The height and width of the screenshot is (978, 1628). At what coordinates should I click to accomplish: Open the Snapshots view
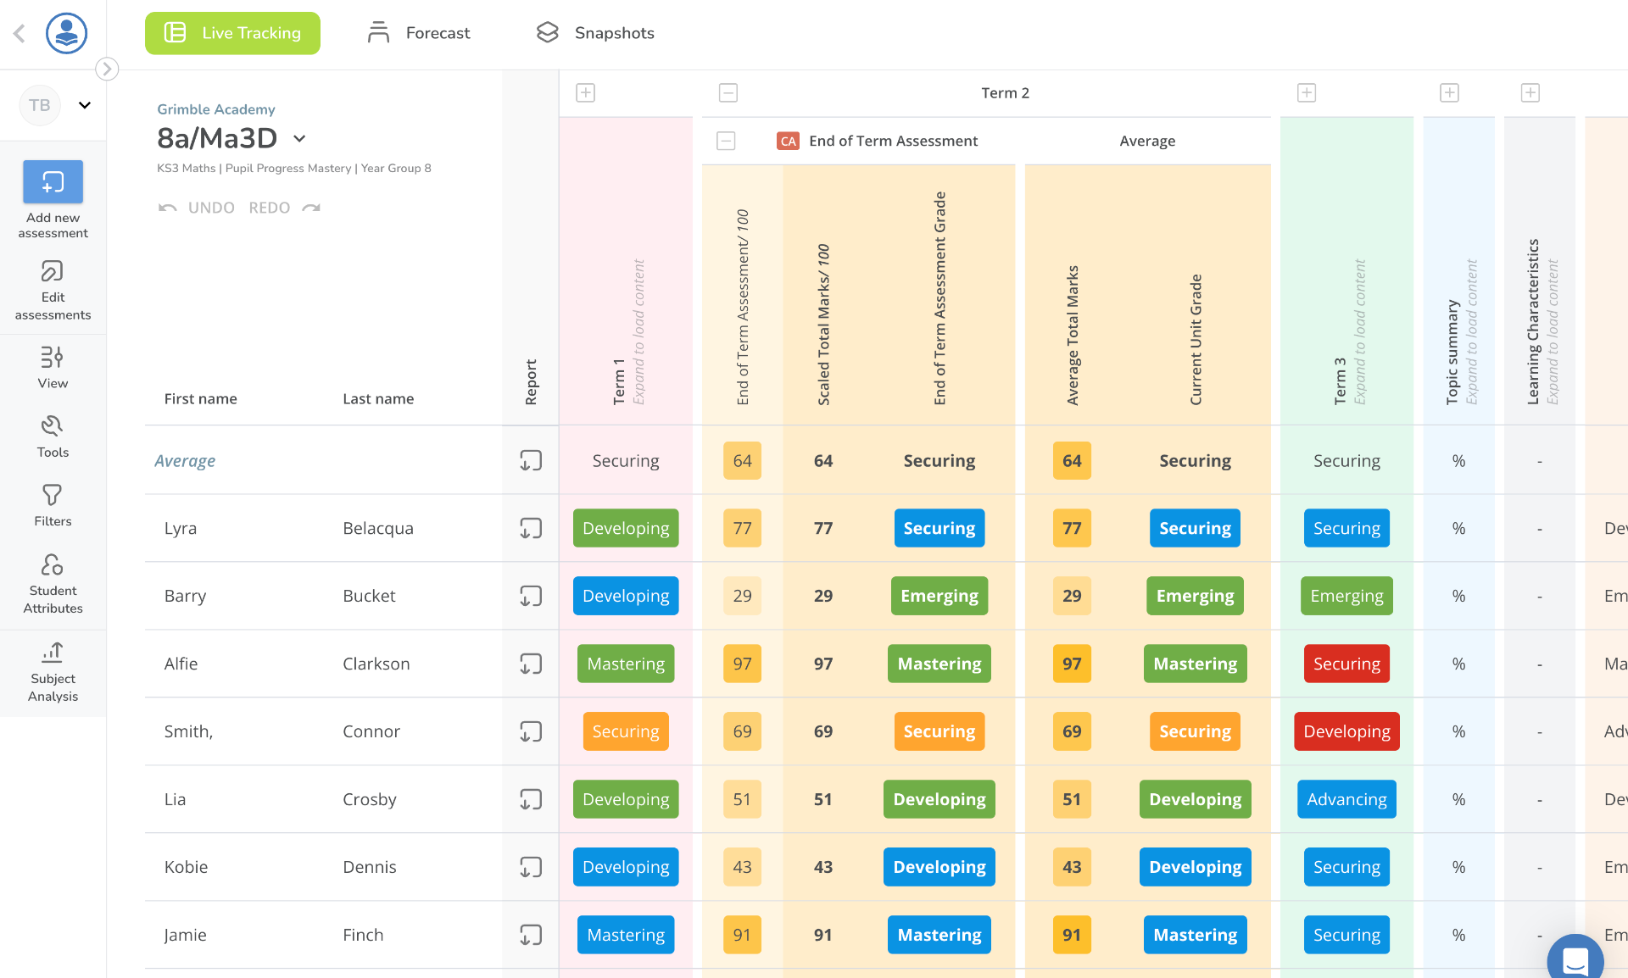(x=594, y=32)
